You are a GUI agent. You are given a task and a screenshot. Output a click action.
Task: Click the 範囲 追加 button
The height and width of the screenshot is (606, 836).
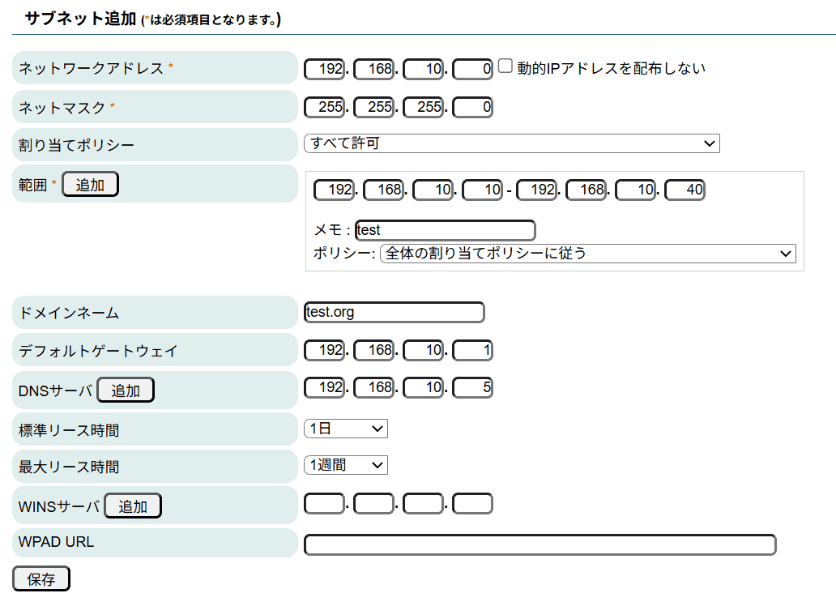tap(90, 185)
